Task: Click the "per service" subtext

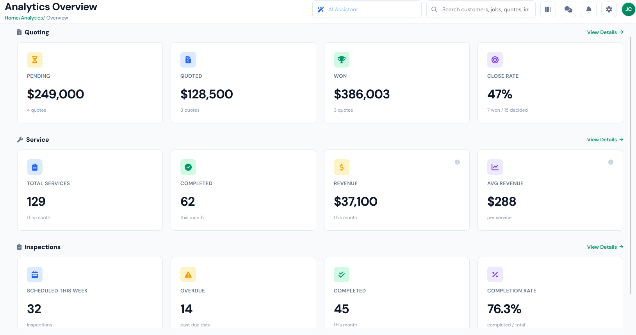Action: [499, 217]
